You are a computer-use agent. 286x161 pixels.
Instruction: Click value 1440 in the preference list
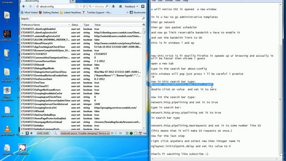point(97,104)
